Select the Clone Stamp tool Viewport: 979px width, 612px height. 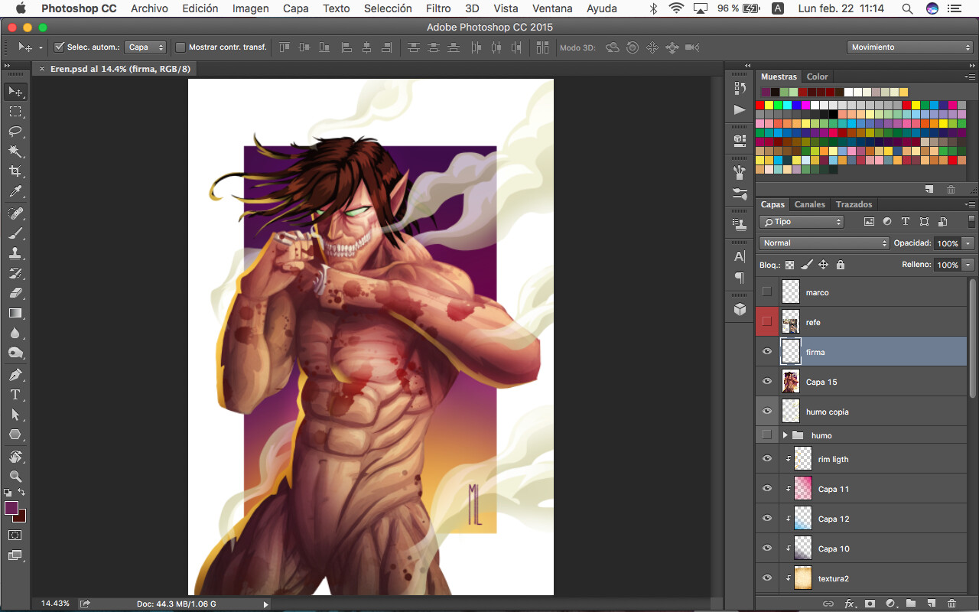(x=15, y=252)
